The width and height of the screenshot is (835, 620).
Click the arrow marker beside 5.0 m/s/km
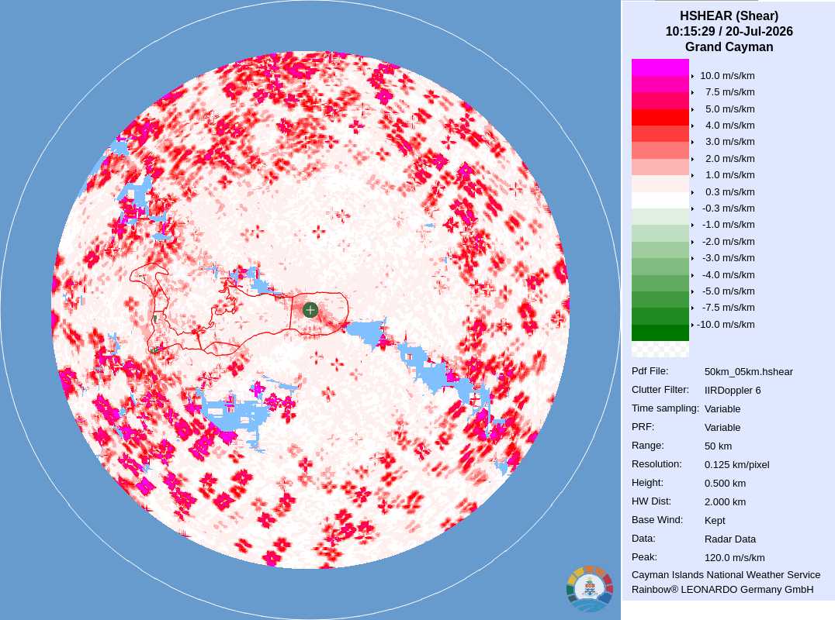pos(692,109)
